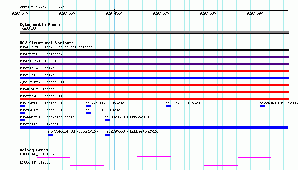Viewport: 298px width, 170px height.
Task: Click nsv4339713 gnomAD variant label
Action: pos(57,47)
